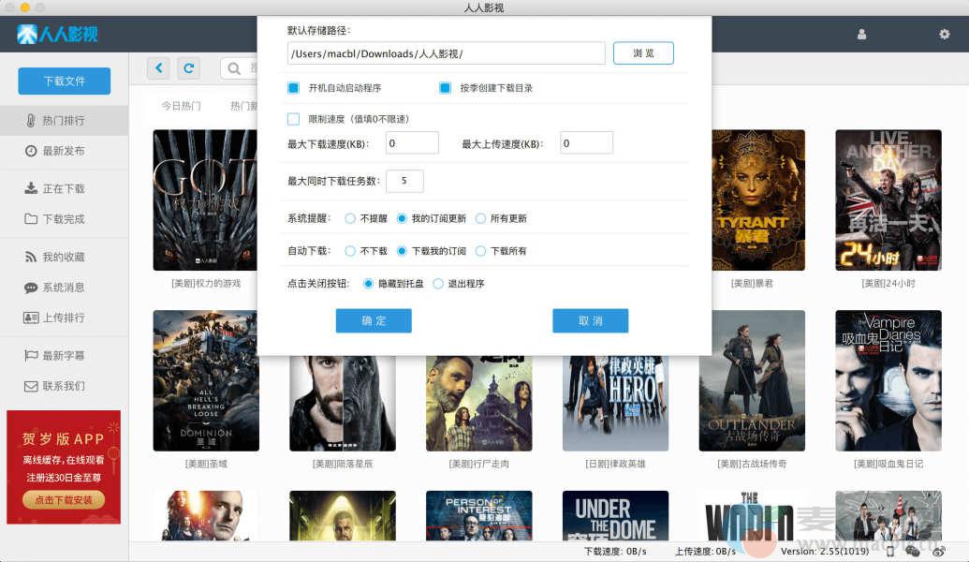This screenshot has width=969, height=562.
Task: Click the mobile phone icon in status bar
Action: click(x=890, y=552)
